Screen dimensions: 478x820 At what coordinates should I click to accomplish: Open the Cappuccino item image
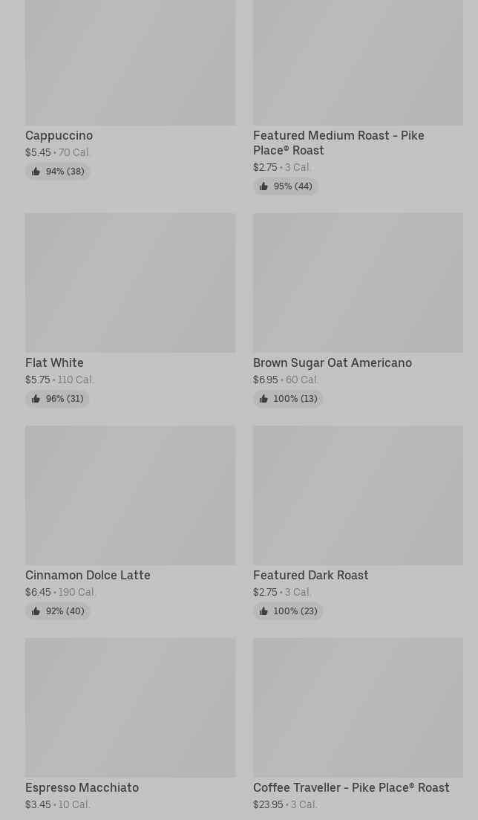(x=130, y=62)
